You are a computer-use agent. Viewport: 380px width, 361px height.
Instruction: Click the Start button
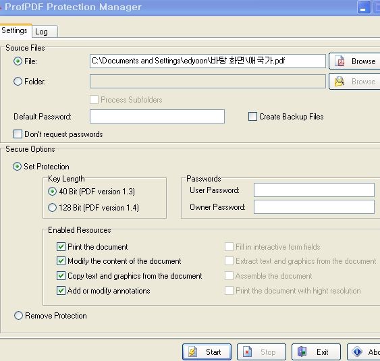(x=207, y=352)
